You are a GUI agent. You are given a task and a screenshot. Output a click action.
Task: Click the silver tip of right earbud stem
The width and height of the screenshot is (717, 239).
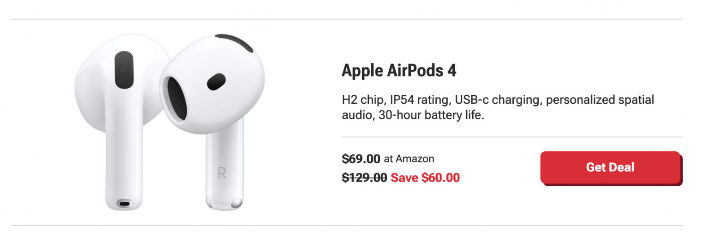click(225, 203)
